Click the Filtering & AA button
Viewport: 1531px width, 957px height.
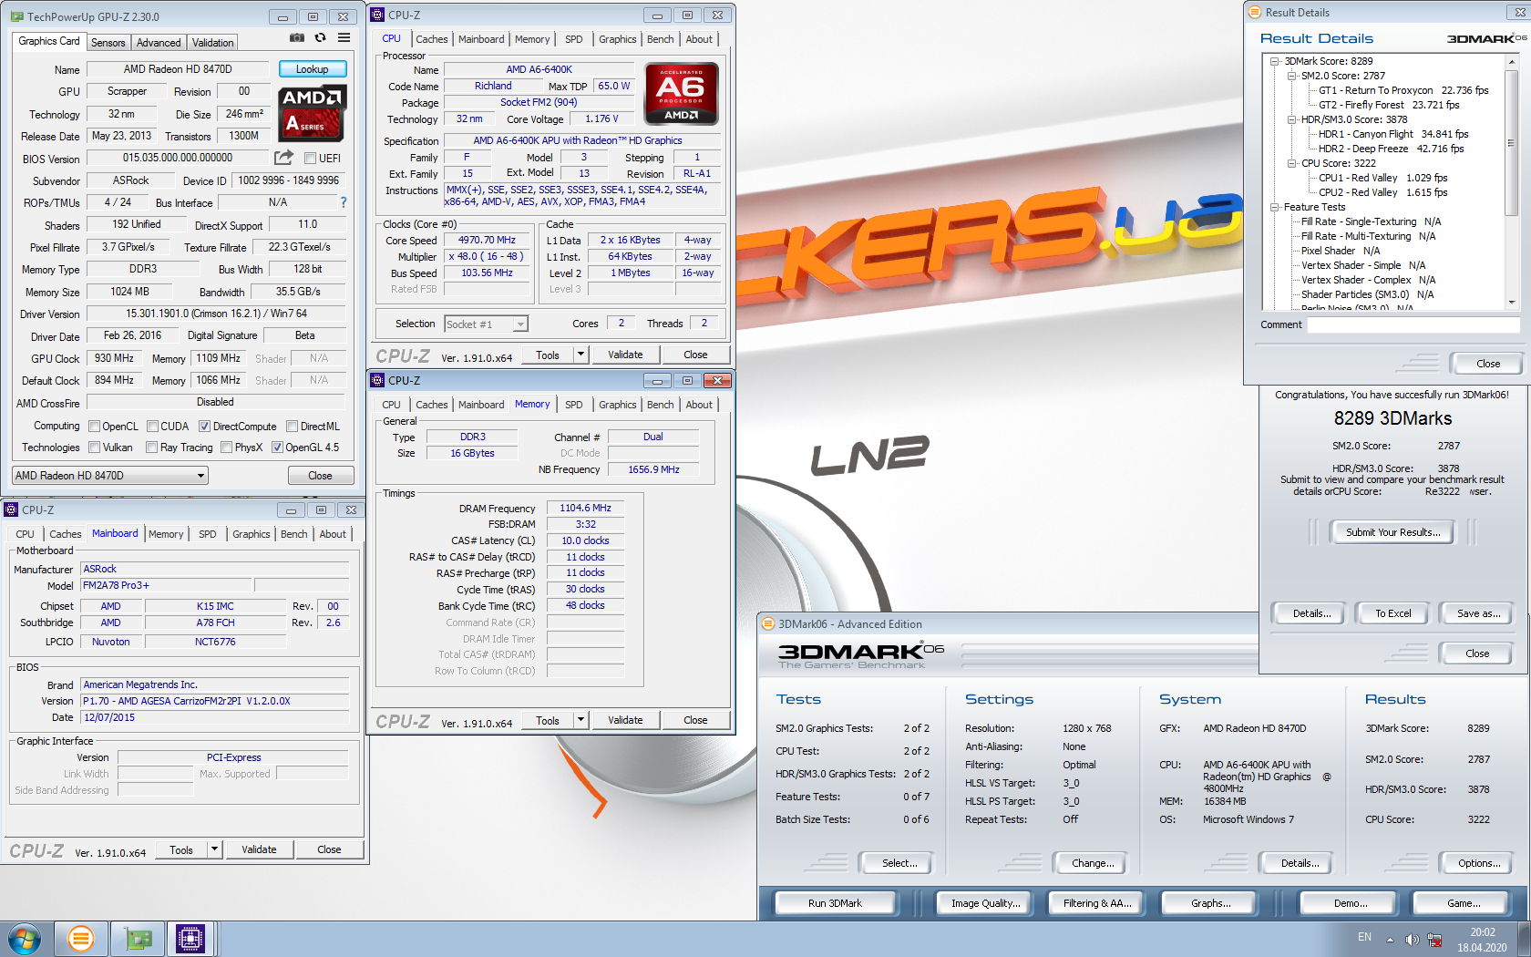(x=1096, y=903)
